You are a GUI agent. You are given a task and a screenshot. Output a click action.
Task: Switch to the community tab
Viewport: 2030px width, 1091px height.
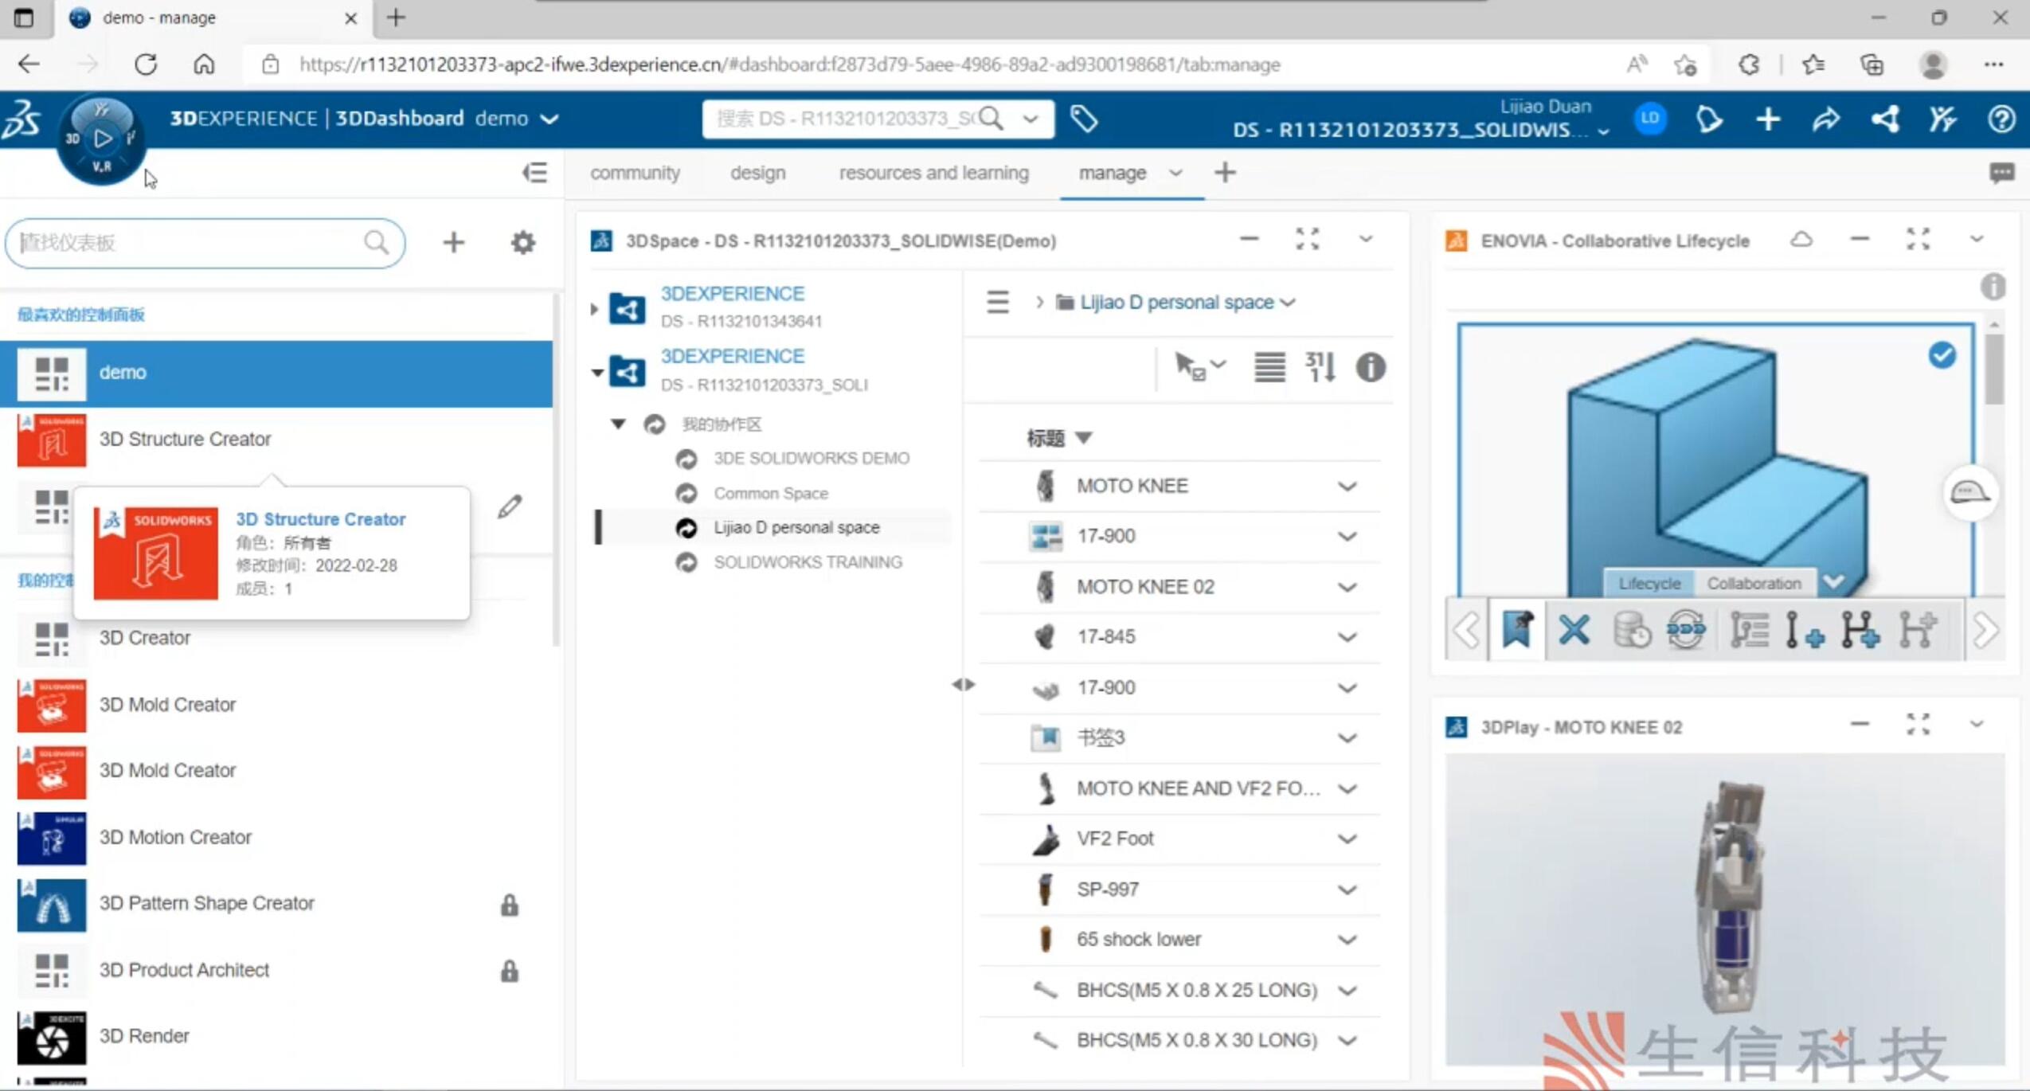(x=635, y=173)
